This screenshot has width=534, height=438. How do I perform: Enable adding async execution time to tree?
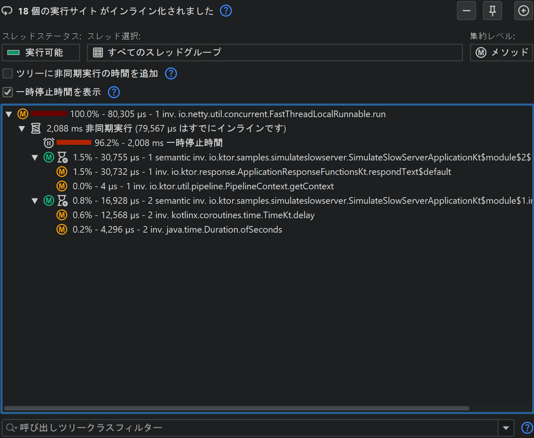(x=8, y=73)
